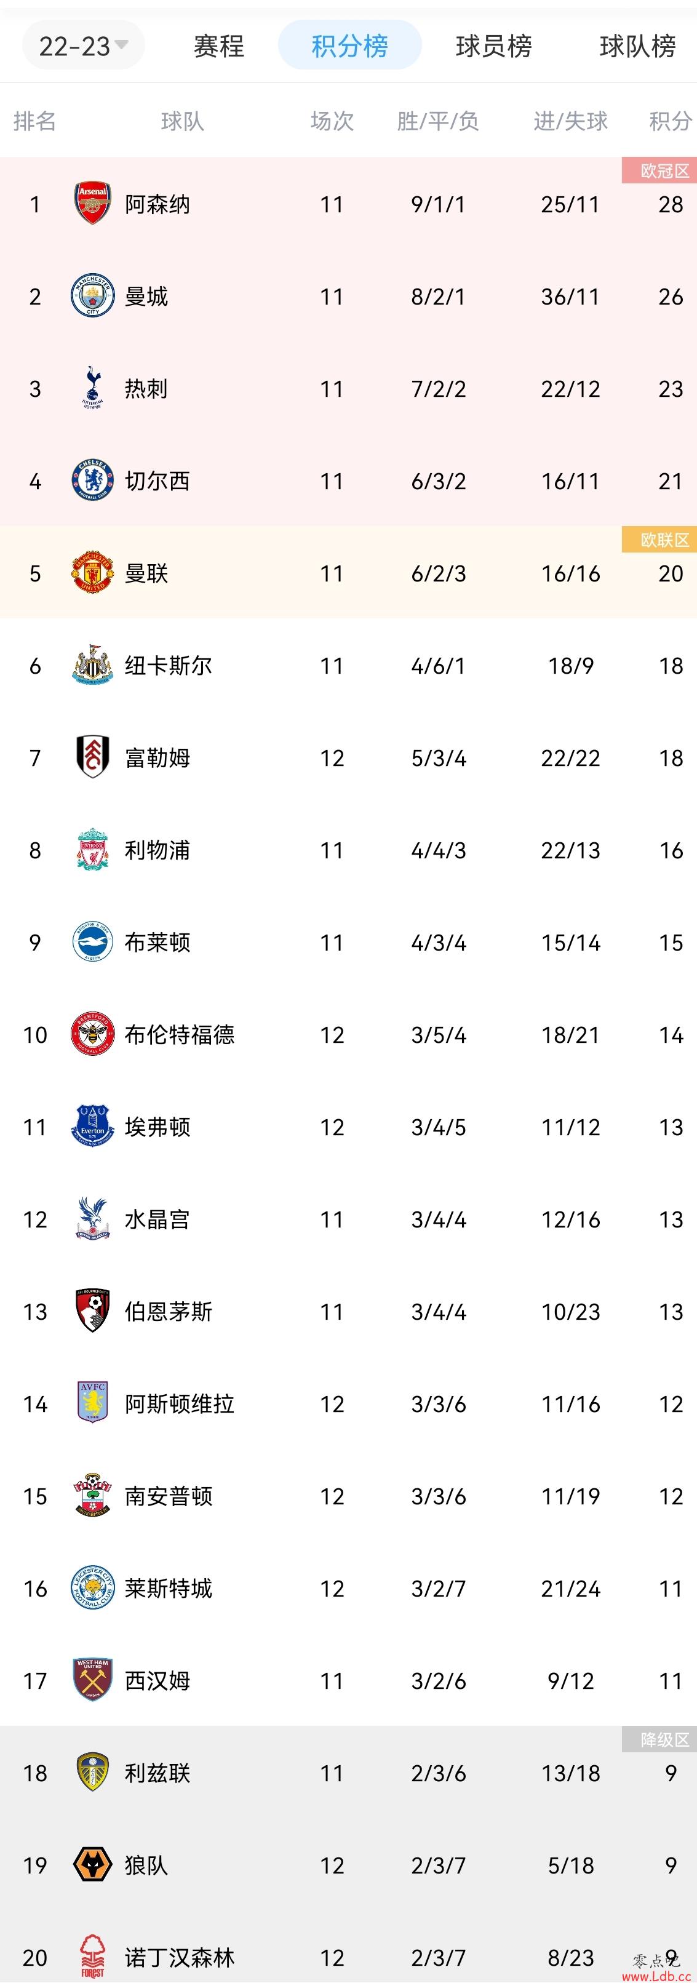Tap the Wolves crest icon
This screenshot has width=697, height=1983.
click(92, 1865)
